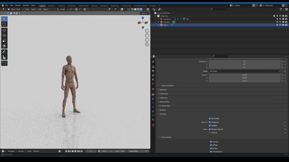
Task: Expand the Collections panel
Action: click(163, 94)
